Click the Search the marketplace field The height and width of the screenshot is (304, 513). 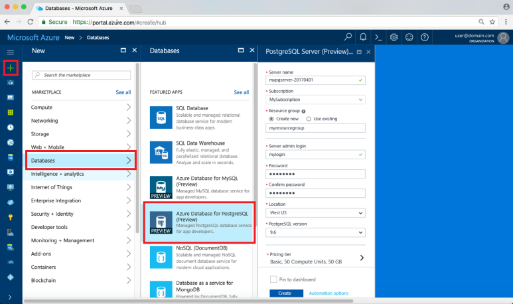point(81,75)
